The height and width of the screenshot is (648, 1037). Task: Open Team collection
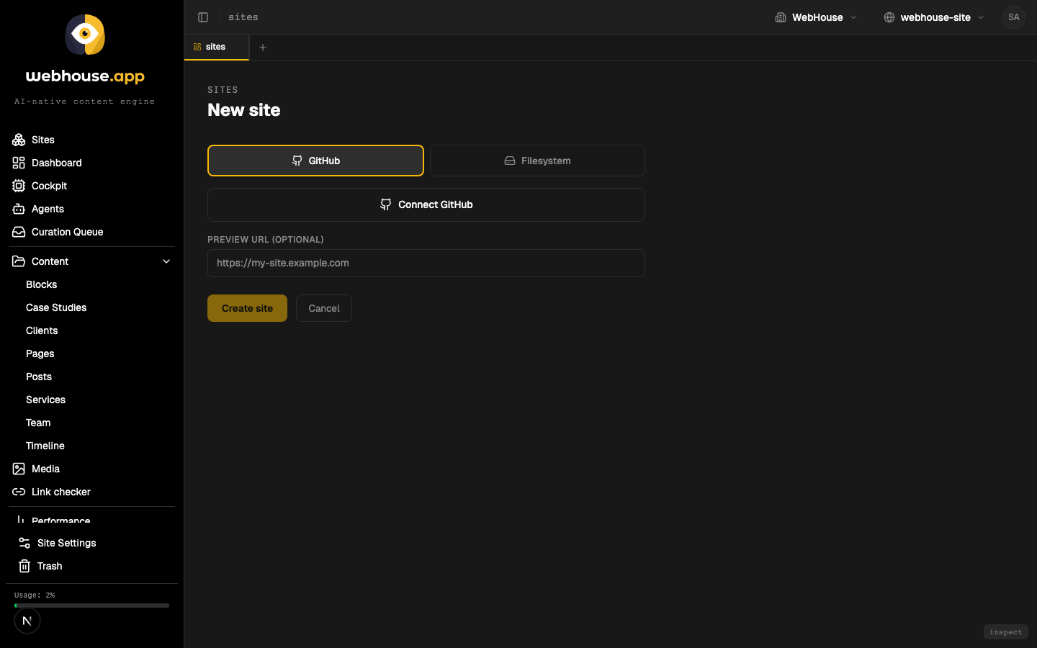[38, 423]
